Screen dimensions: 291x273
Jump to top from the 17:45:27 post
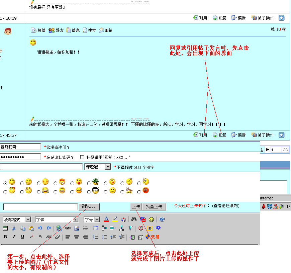point(281,135)
